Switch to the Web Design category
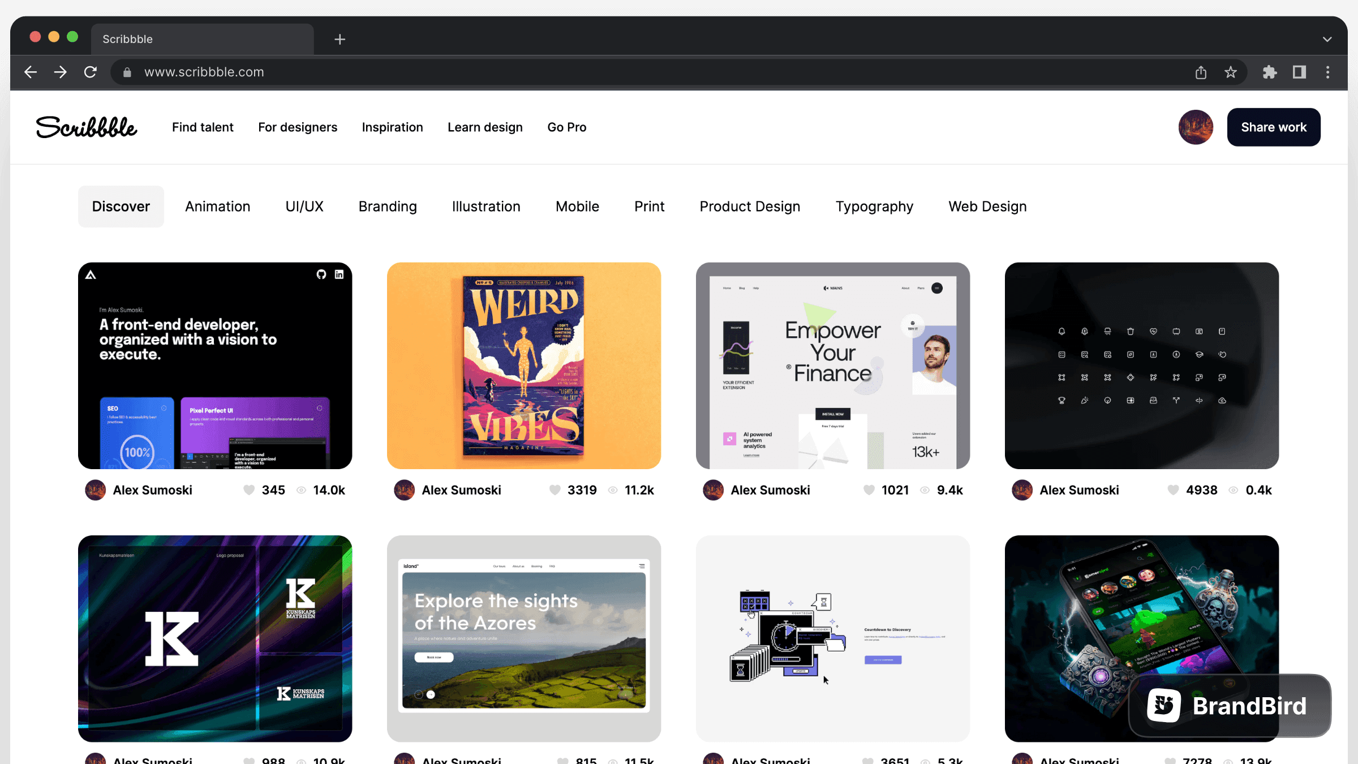The width and height of the screenshot is (1358, 764). point(987,207)
